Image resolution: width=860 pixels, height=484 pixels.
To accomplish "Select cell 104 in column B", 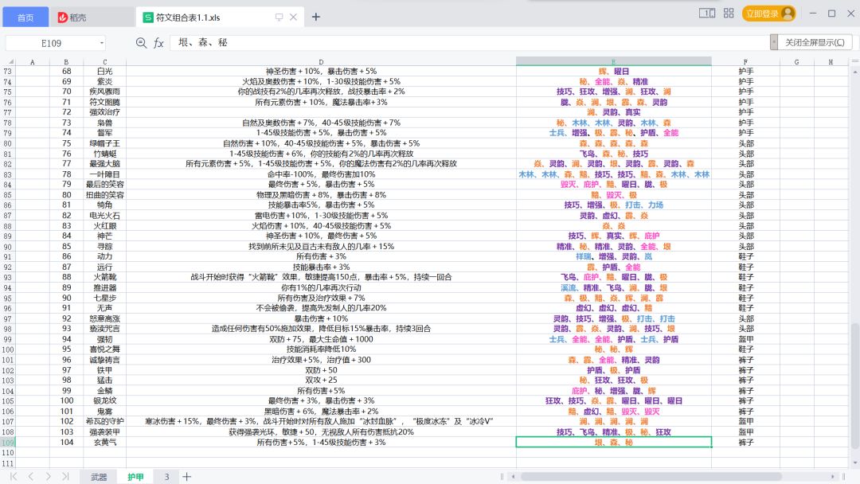I will pos(66,443).
